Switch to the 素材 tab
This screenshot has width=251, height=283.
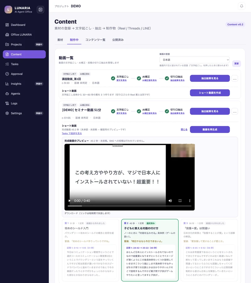coord(60,40)
